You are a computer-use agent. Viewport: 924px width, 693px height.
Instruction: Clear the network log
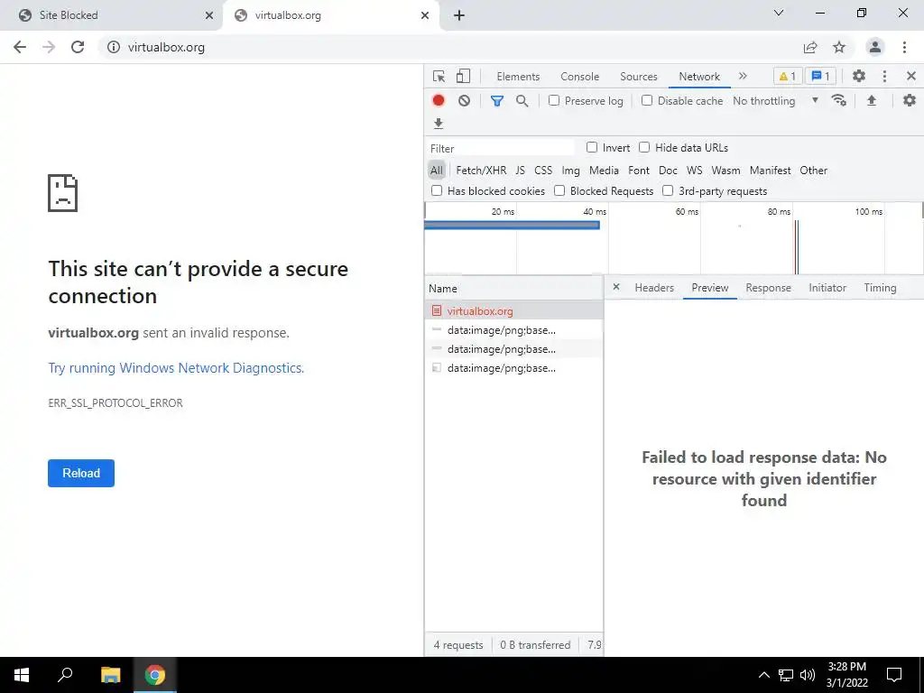(465, 101)
